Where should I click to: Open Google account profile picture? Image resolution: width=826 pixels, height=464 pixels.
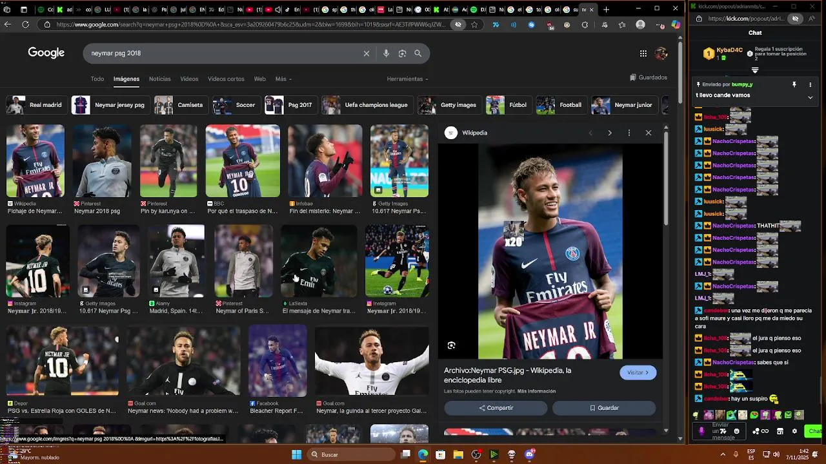pos(661,53)
